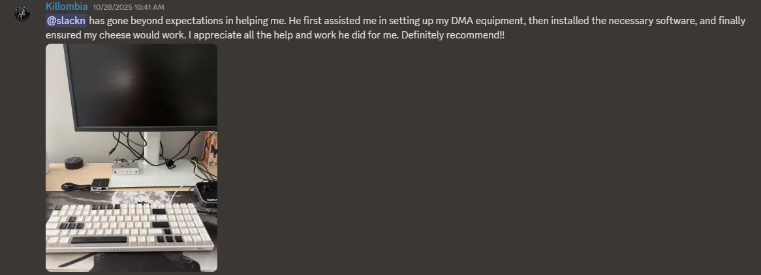Click the black device at the photo's right edge

(208, 192)
